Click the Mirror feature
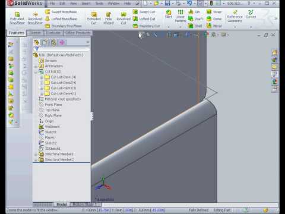Viewport: 285px width, 214px height. point(214,26)
